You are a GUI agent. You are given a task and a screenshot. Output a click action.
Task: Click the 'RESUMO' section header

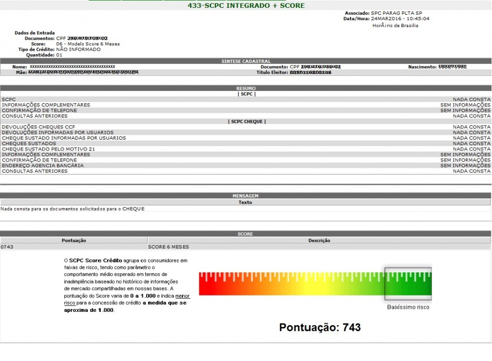[x=246, y=88]
